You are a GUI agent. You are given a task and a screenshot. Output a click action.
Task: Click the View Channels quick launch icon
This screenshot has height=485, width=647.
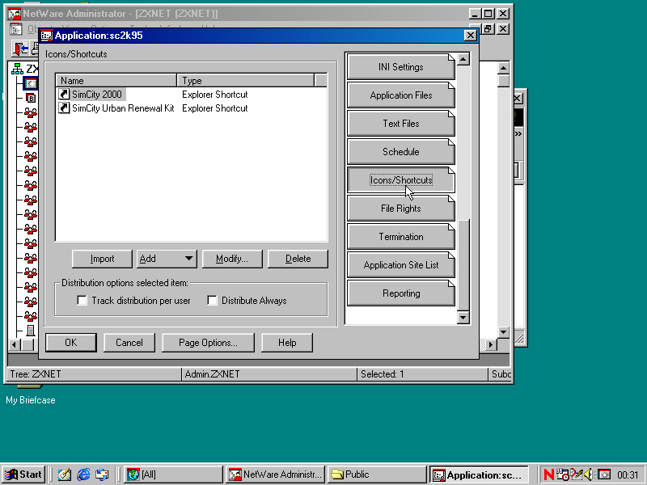tap(102, 474)
